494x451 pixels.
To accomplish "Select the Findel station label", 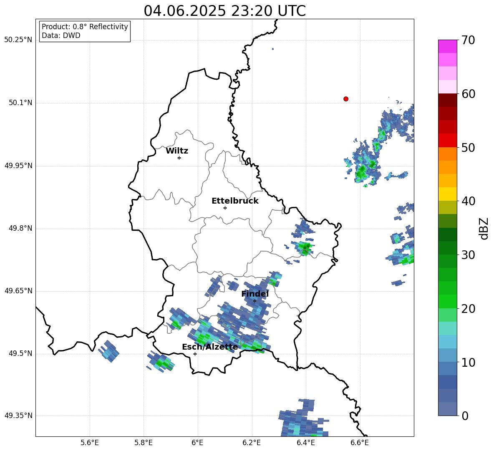I will pyautogui.click(x=255, y=294).
